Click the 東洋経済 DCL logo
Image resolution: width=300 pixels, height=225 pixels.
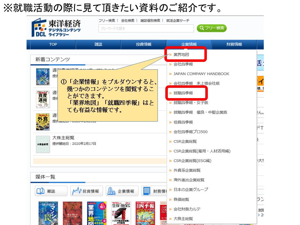point(56,27)
